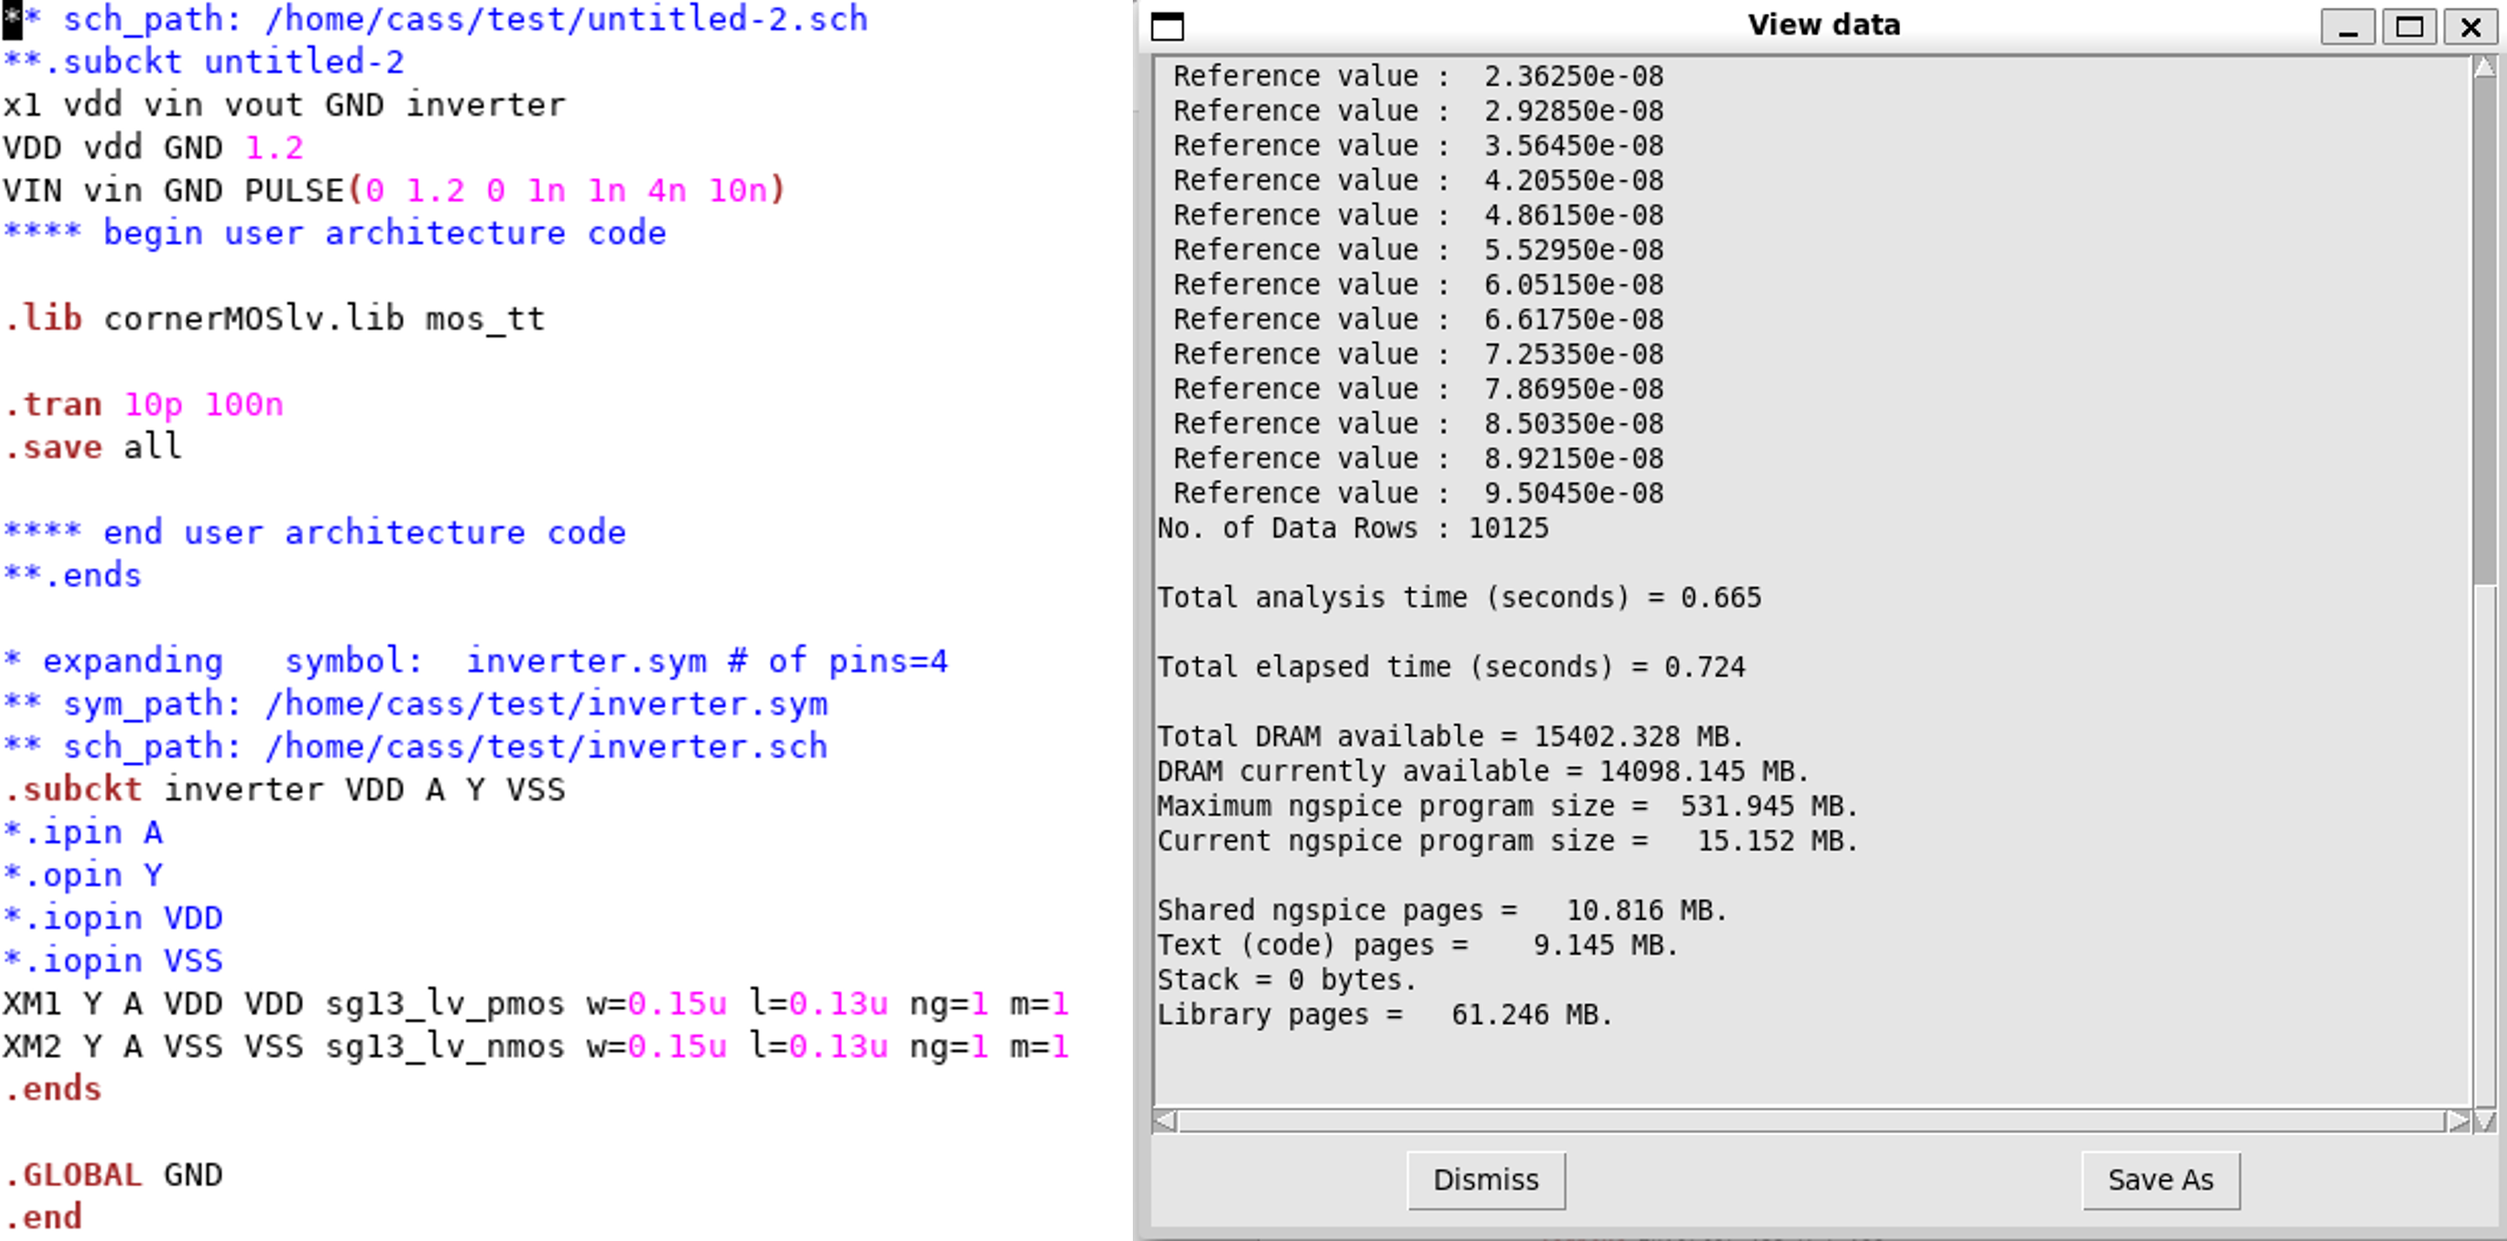Click the horizontal scrollbar track
The width and height of the screenshot is (2507, 1241).
click(1810, 1121)
